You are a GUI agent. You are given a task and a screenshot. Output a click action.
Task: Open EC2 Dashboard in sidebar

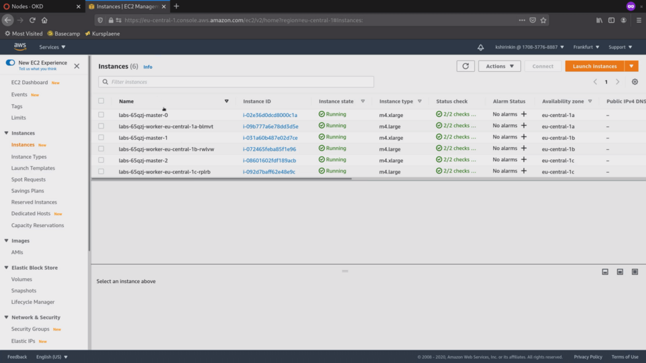[29, 82]
